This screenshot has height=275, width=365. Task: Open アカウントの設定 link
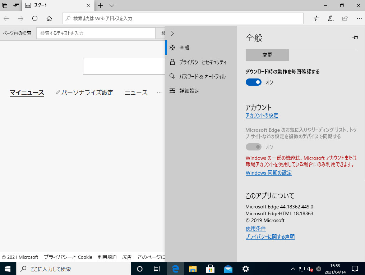click(x=262, y=116)
